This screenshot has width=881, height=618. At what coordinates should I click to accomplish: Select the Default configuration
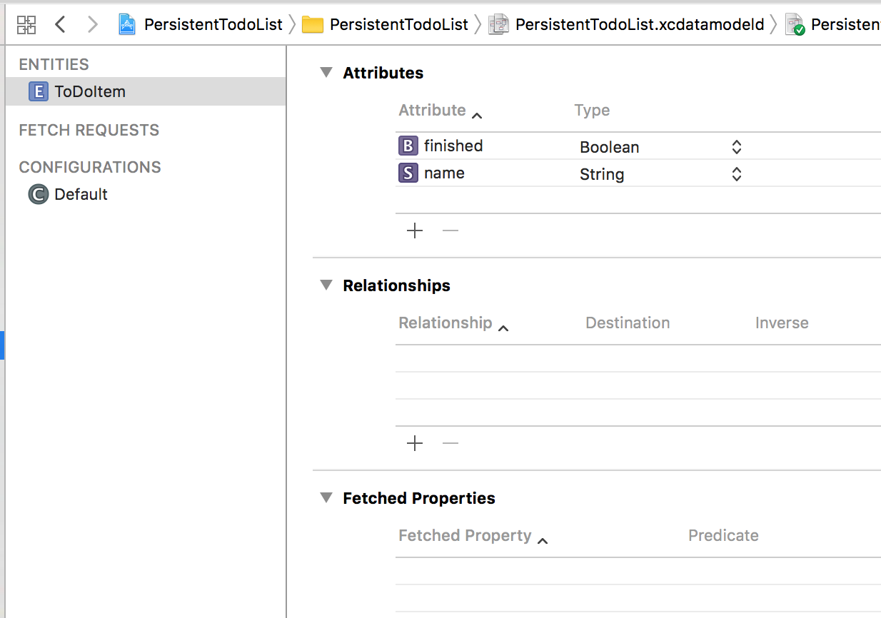coord(81,194)
